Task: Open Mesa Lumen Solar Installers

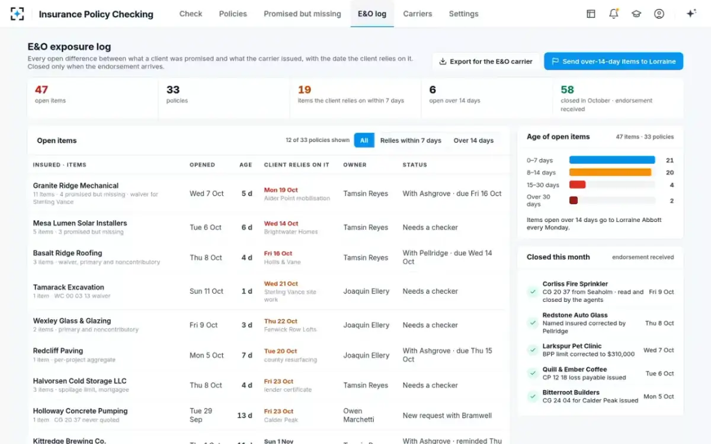Action: [x=268, y=227]
